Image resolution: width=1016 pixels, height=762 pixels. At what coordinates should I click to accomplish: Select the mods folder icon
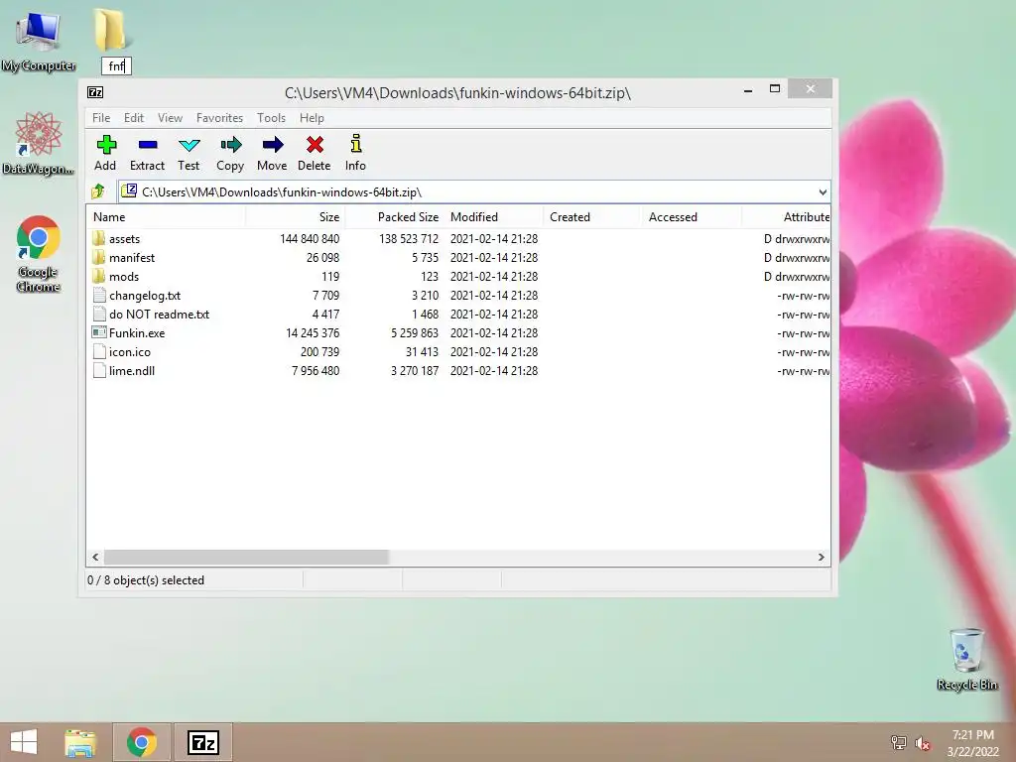click(98, 276)
